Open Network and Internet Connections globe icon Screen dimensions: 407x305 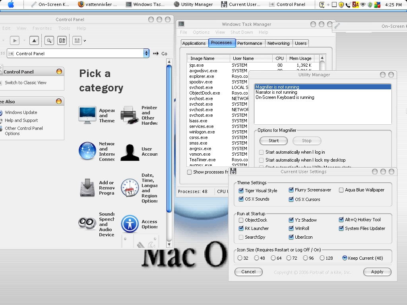click(x=87, y=151)
